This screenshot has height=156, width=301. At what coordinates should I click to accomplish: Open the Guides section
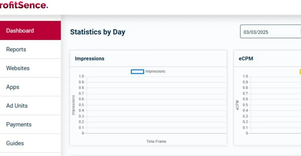tap(30, 143)
